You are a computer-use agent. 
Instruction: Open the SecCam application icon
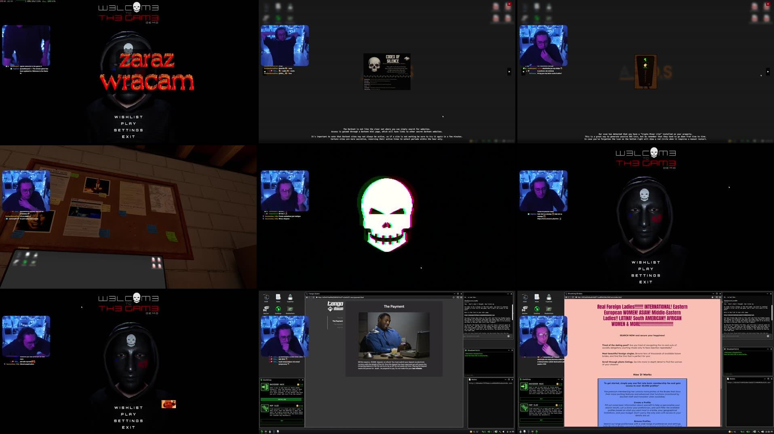coord(266,309)
